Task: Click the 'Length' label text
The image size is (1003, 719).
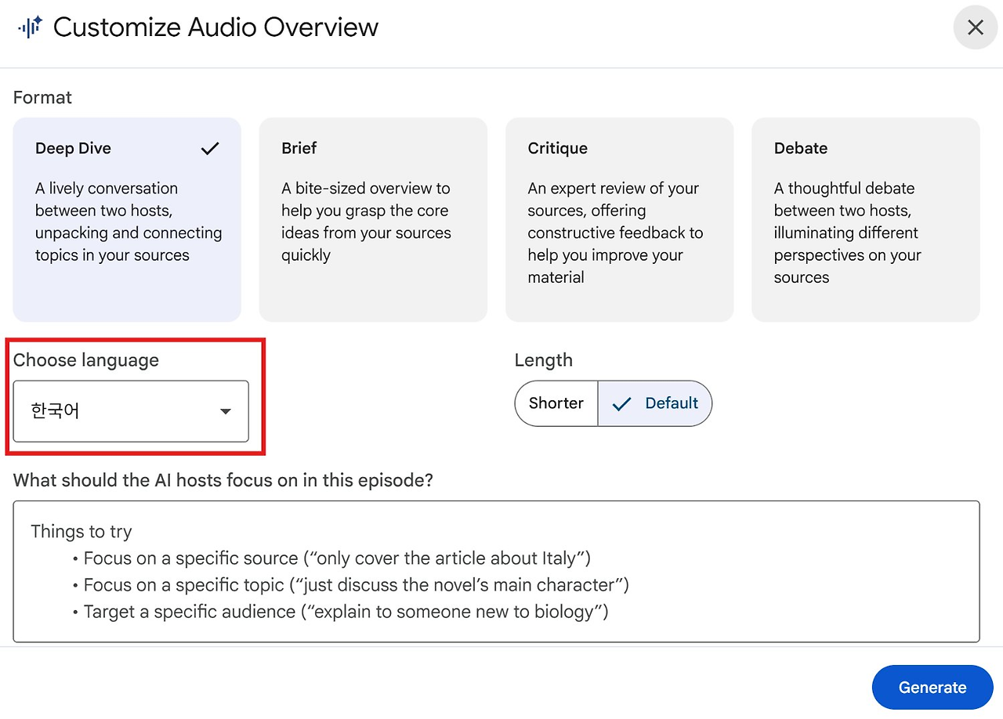Action: pos(544,360)
